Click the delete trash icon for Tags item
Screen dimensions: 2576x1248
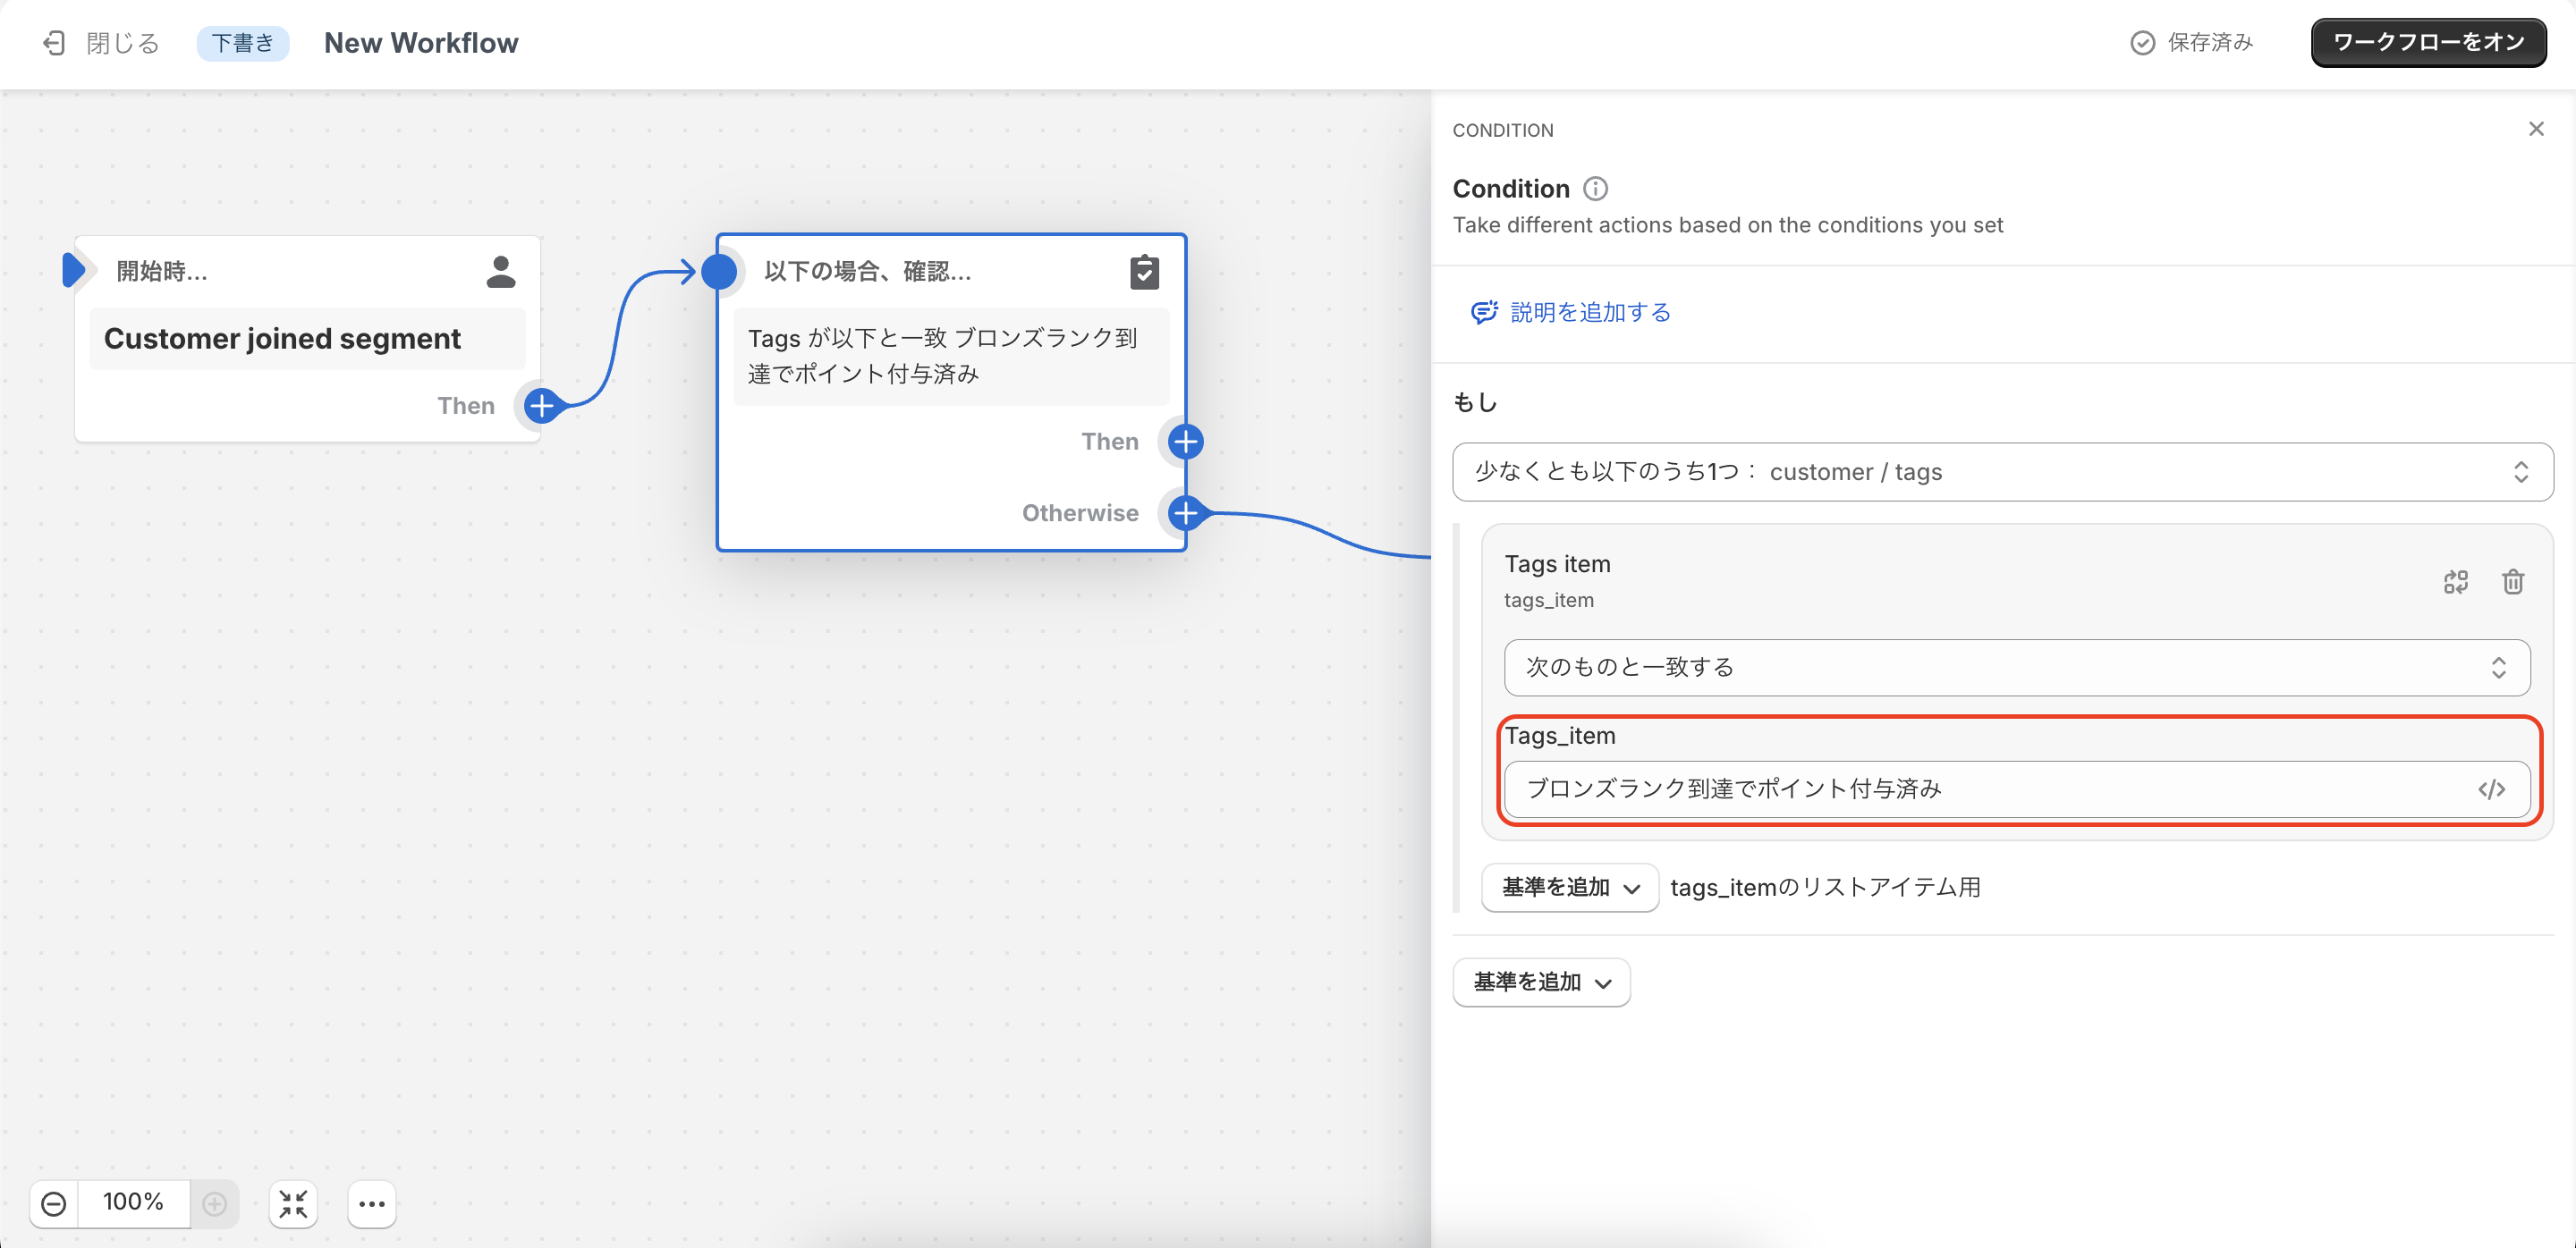2512,581
